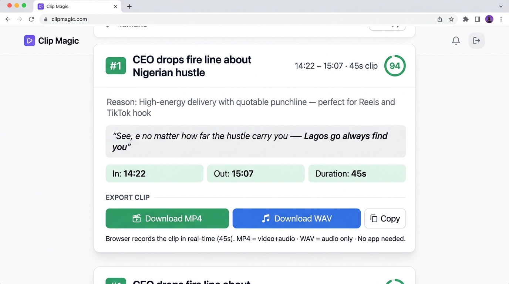
Task: Share this page via share icon
Action: 440,19
